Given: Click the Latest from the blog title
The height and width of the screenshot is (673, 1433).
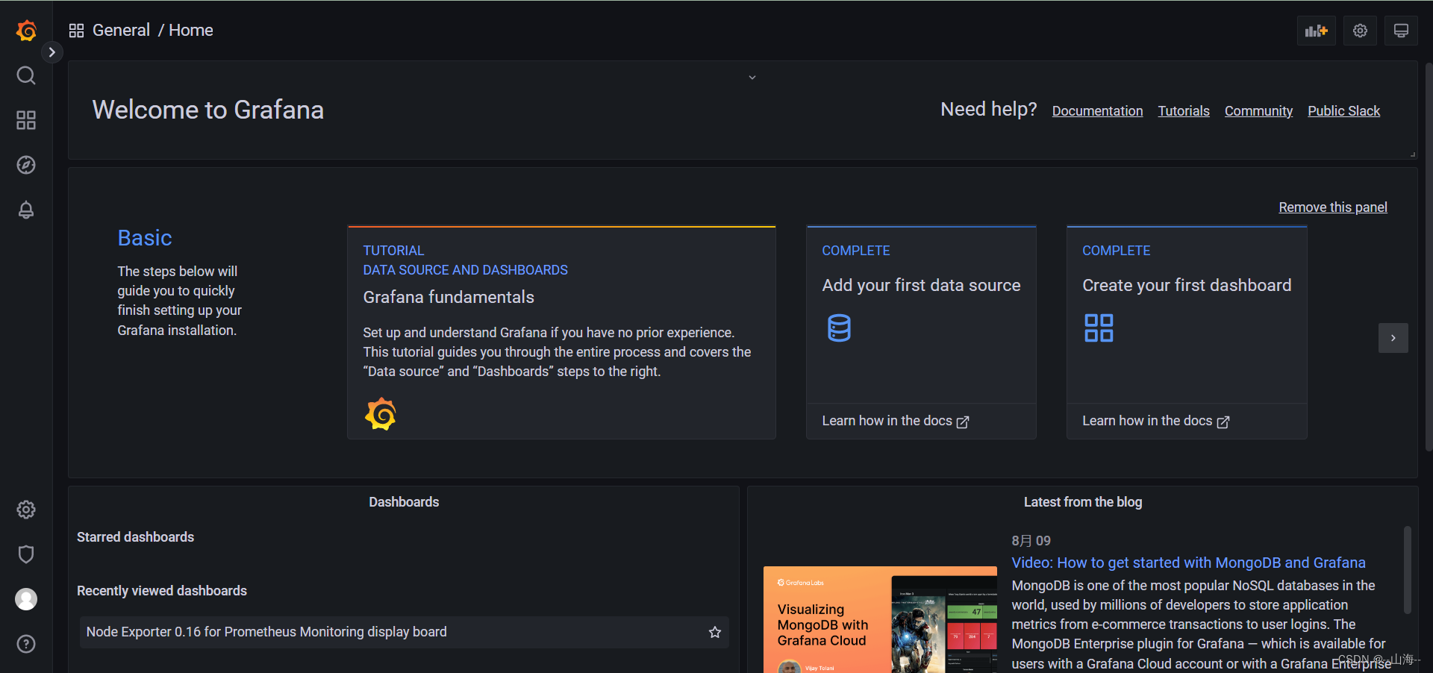Looking at the screenshot, I should point(1082,502).
